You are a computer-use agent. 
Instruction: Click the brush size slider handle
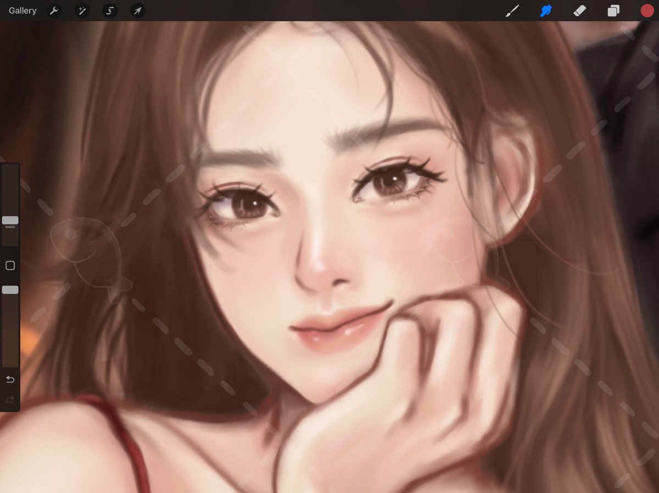pyautogui.click(x=10, y=220)
